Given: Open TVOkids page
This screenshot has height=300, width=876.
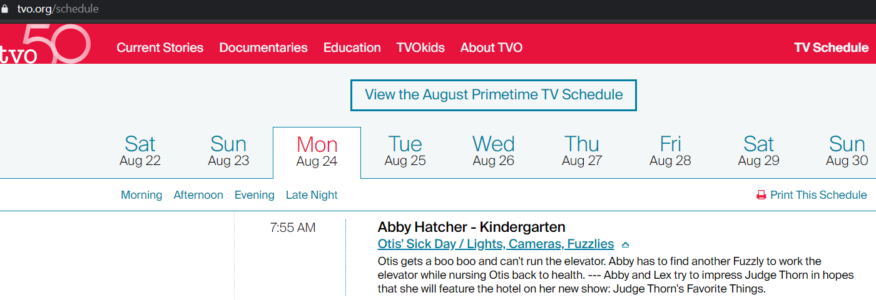Looking at the screenshot, I should click(420, 47).
